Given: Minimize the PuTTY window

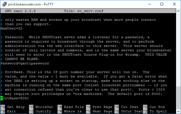Looking at the screenshot, I should pyautogui.click(x=149, y=4).
